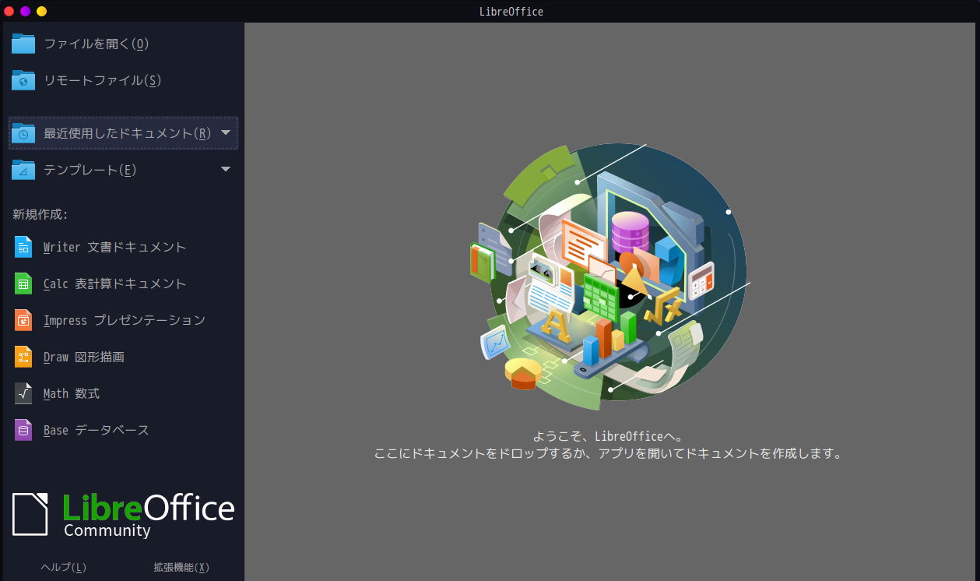Click the Writer document icon
This screenshot has width=980, height=581.
pyautogui.click(x=23, y=247)
